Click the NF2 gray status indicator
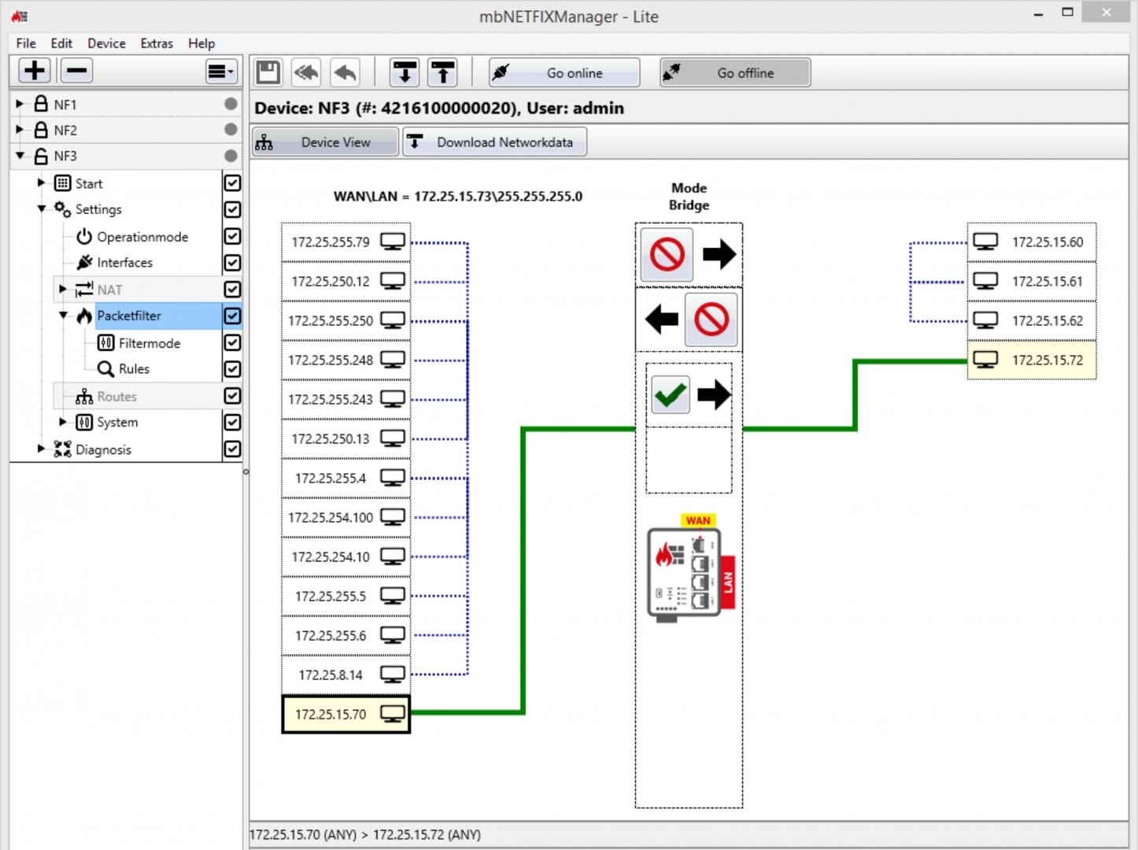The height and width of the screenshot is (850, 1138). 231,129
